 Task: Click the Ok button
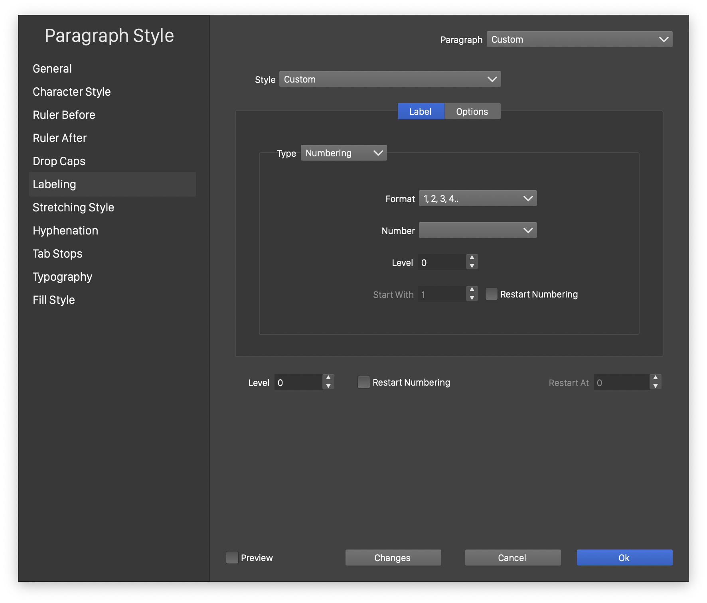[624, 558]
